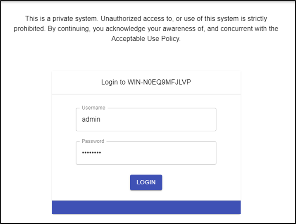Screen dimensions: 296x224
Task: Click the blue footer bar under the login card
Action: click(x=146, y=207)
